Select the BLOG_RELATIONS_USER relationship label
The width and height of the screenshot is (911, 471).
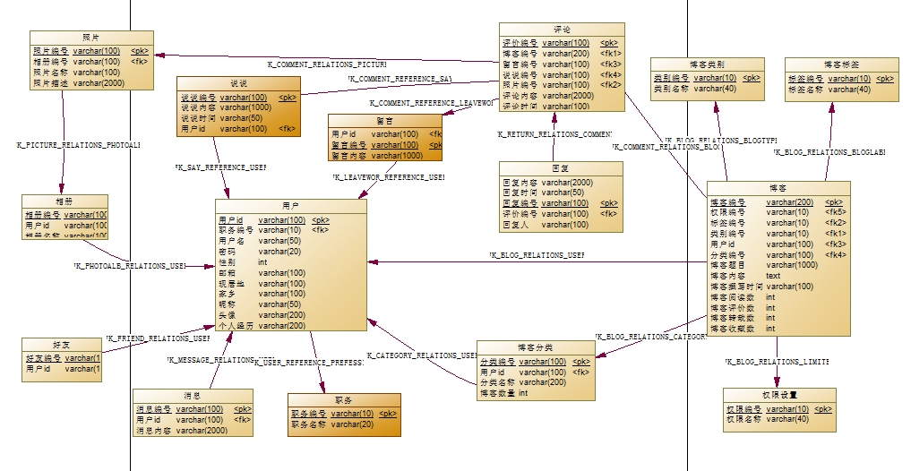tap(537, 255)
